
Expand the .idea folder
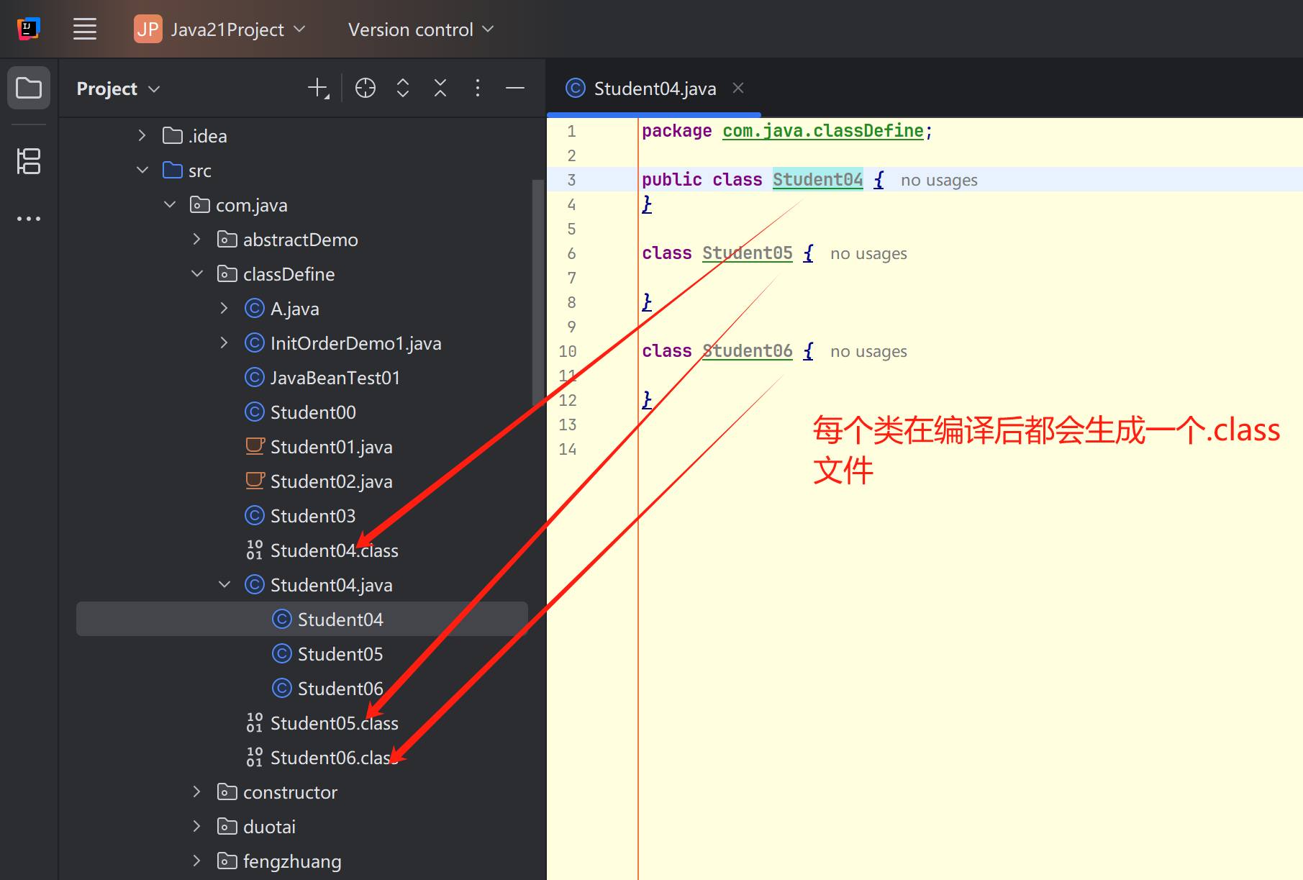tap(142, 135)
